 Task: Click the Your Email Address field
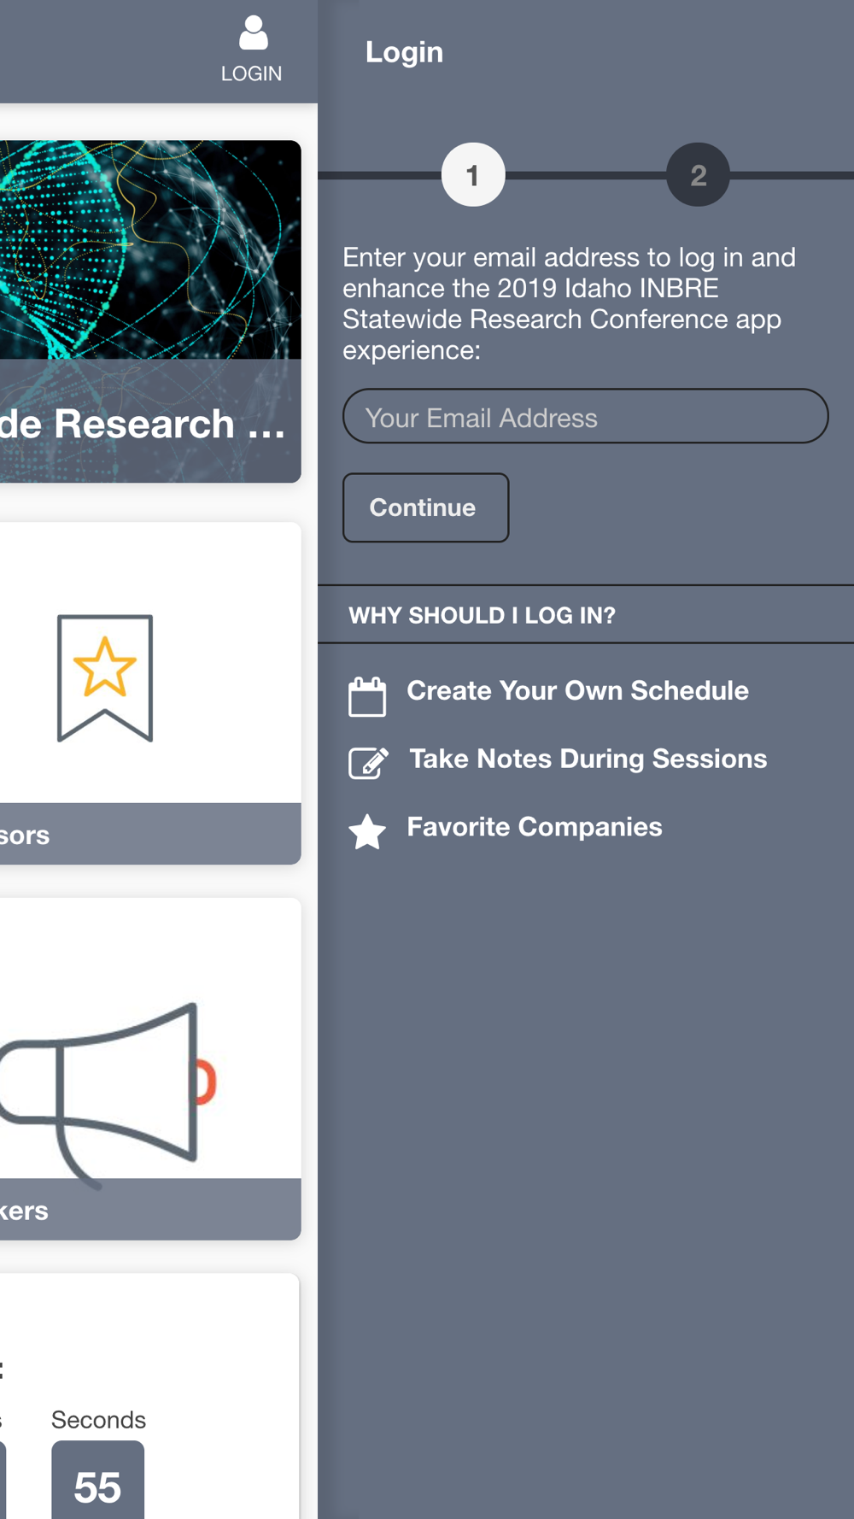pyautogui.click(x=585, y=417)
